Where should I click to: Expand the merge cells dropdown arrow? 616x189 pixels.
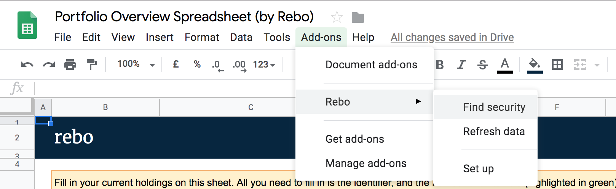(597, 65)
